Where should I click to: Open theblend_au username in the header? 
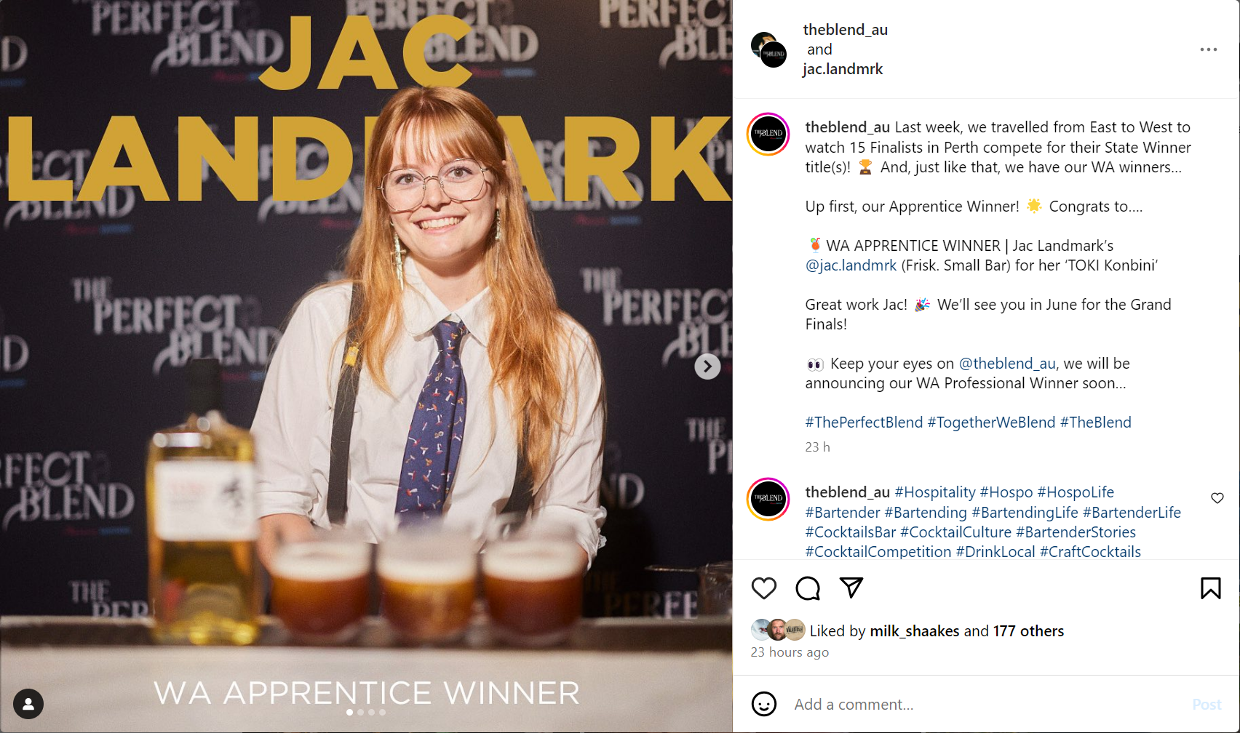pos(846,30)
